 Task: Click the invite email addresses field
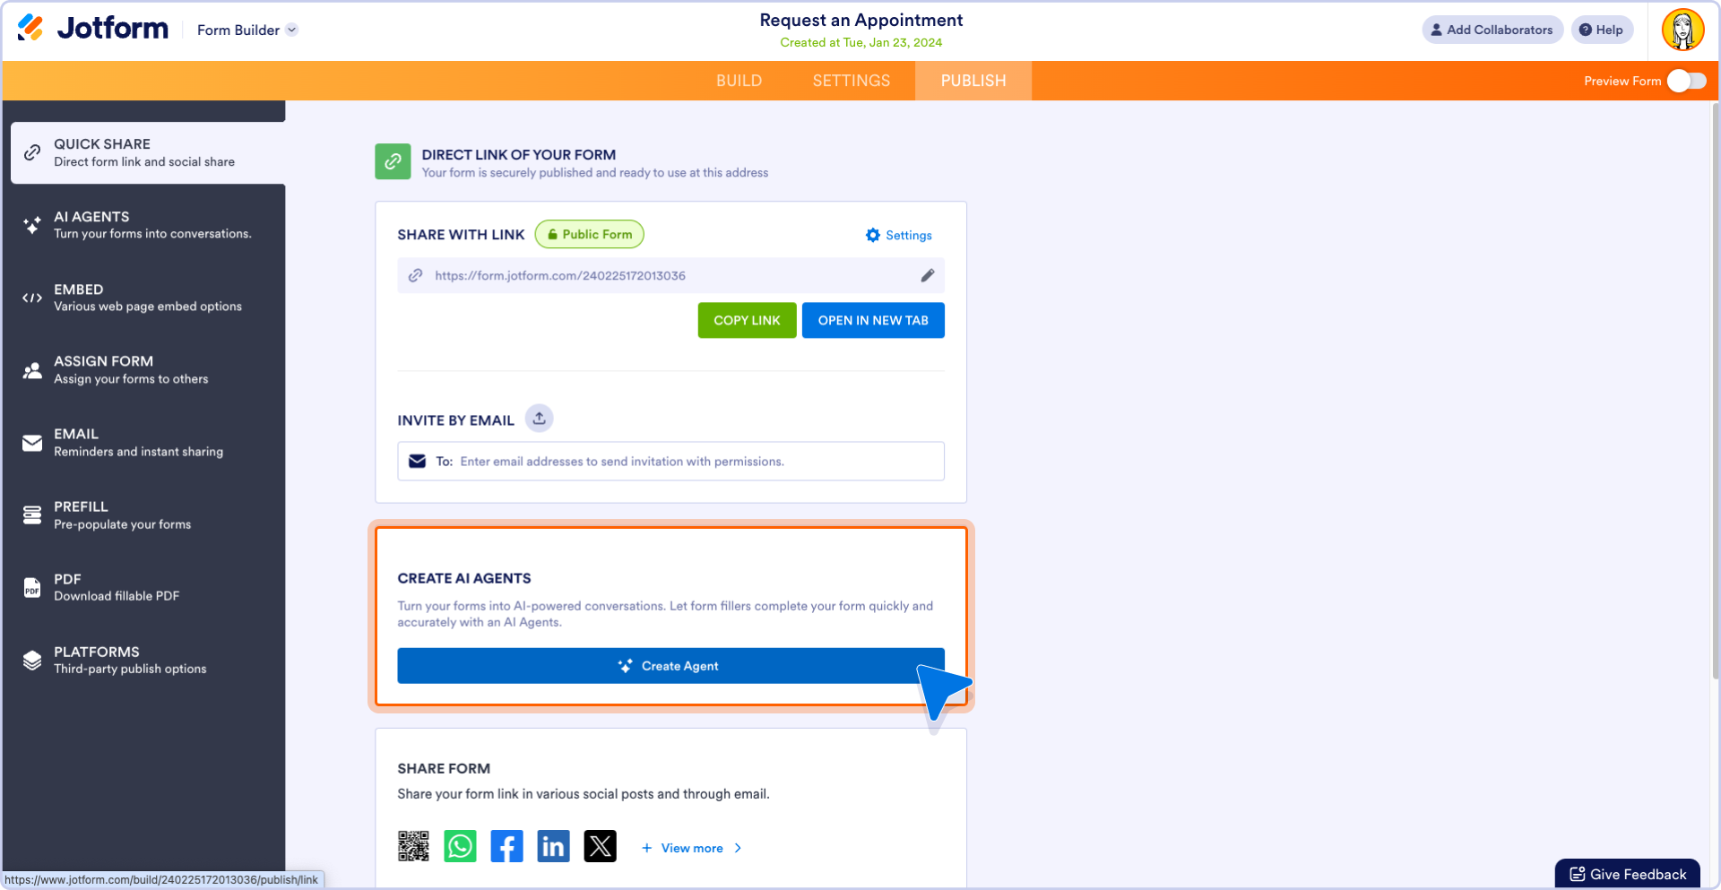coord(670,462)
